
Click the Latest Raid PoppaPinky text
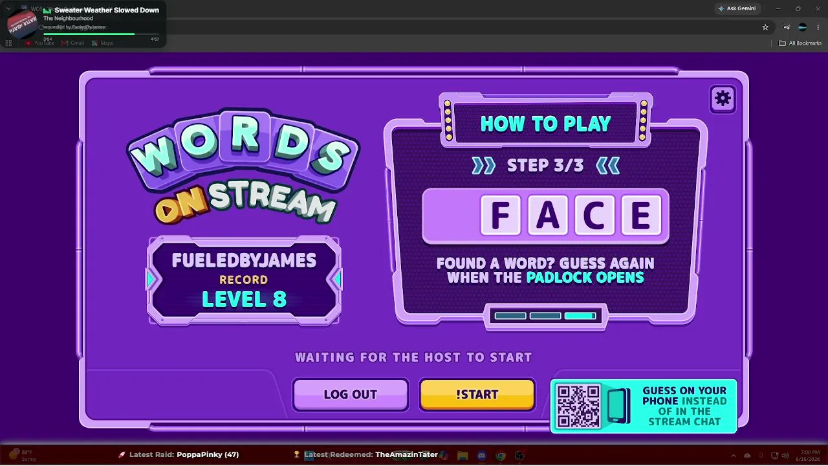point(184,454)
